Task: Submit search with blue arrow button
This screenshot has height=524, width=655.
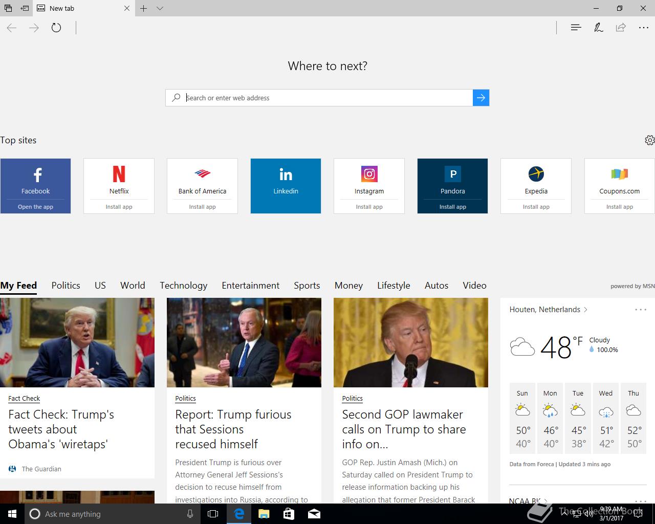Action: pos(481,98)
